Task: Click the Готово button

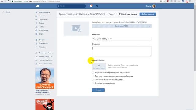Action: [98, 90]
